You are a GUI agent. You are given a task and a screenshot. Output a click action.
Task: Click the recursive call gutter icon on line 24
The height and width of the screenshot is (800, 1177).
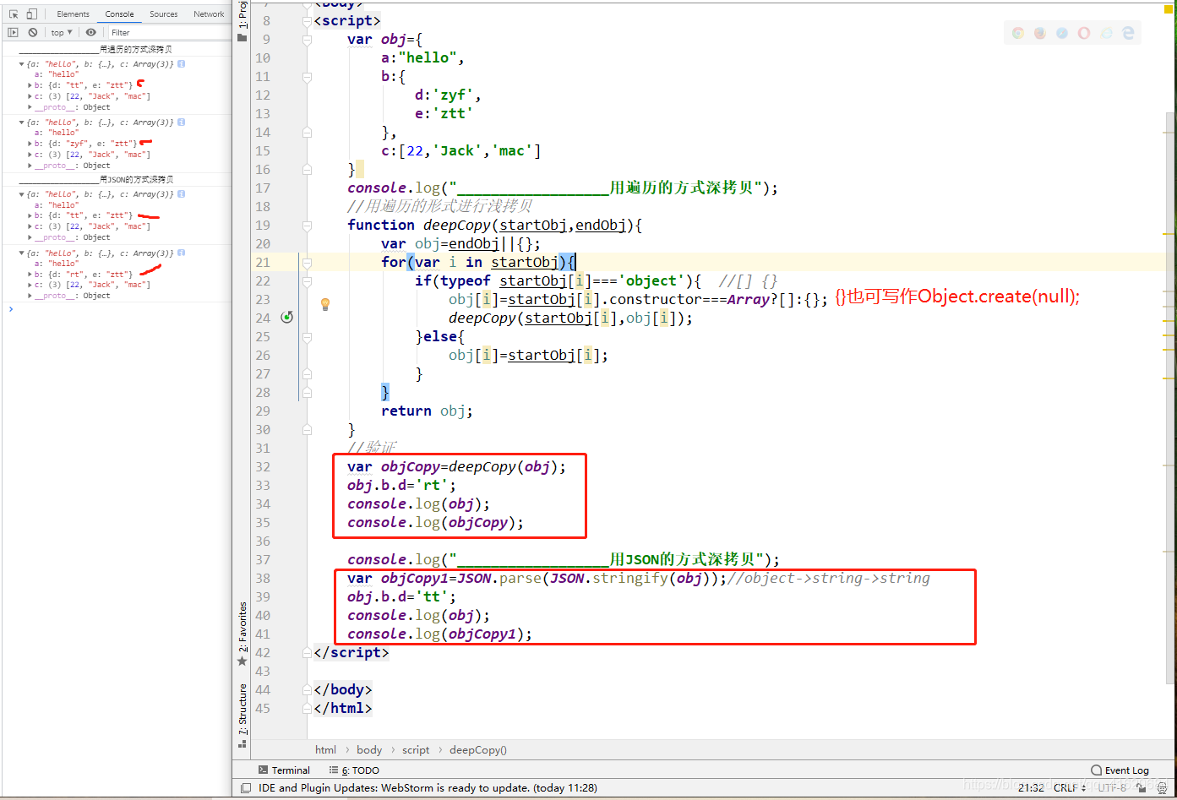[x=287, y=318]
